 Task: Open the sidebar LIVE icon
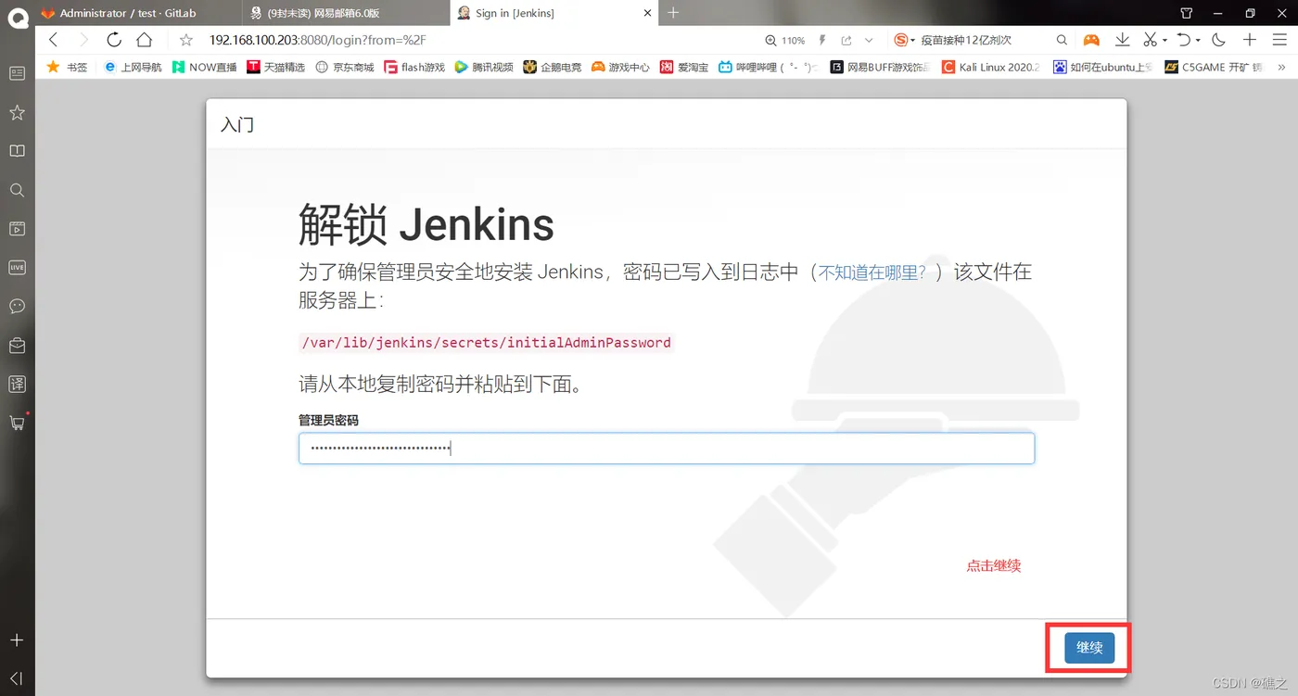17,267
